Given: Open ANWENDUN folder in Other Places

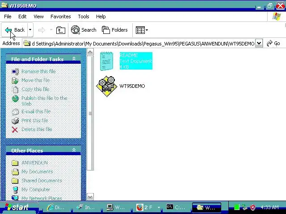Looking at the screenshot, I should coord(35,163).
